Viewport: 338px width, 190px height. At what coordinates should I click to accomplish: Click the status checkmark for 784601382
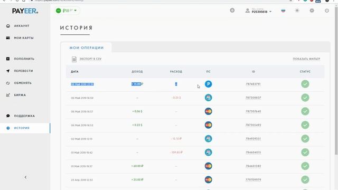(305, 166)
